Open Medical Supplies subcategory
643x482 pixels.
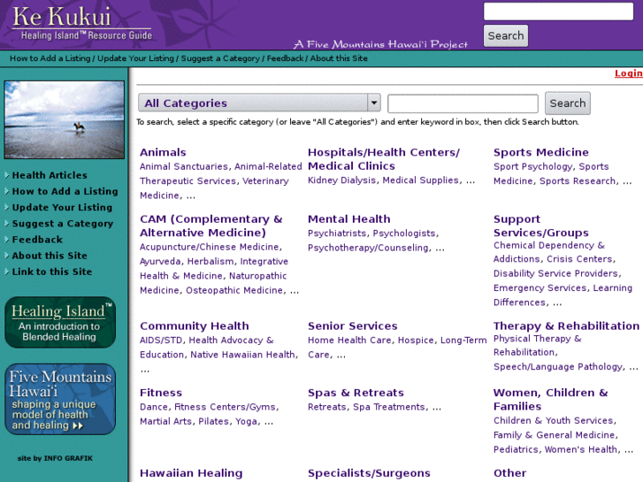(421, 180)
